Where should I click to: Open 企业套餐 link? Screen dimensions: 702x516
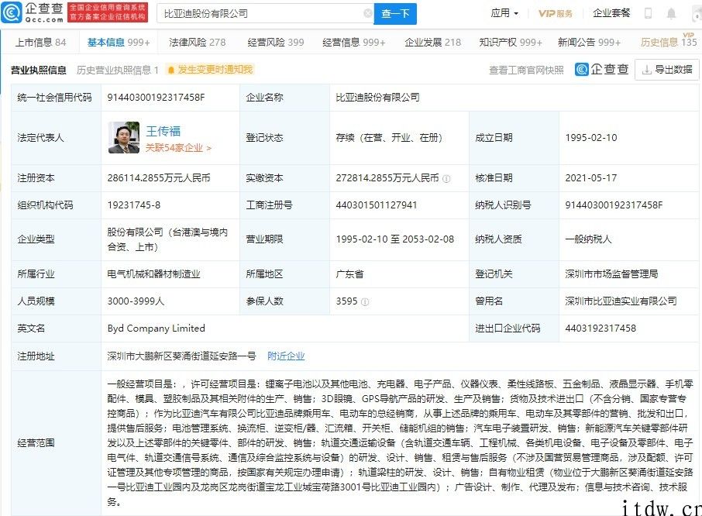tap(611, 13)
